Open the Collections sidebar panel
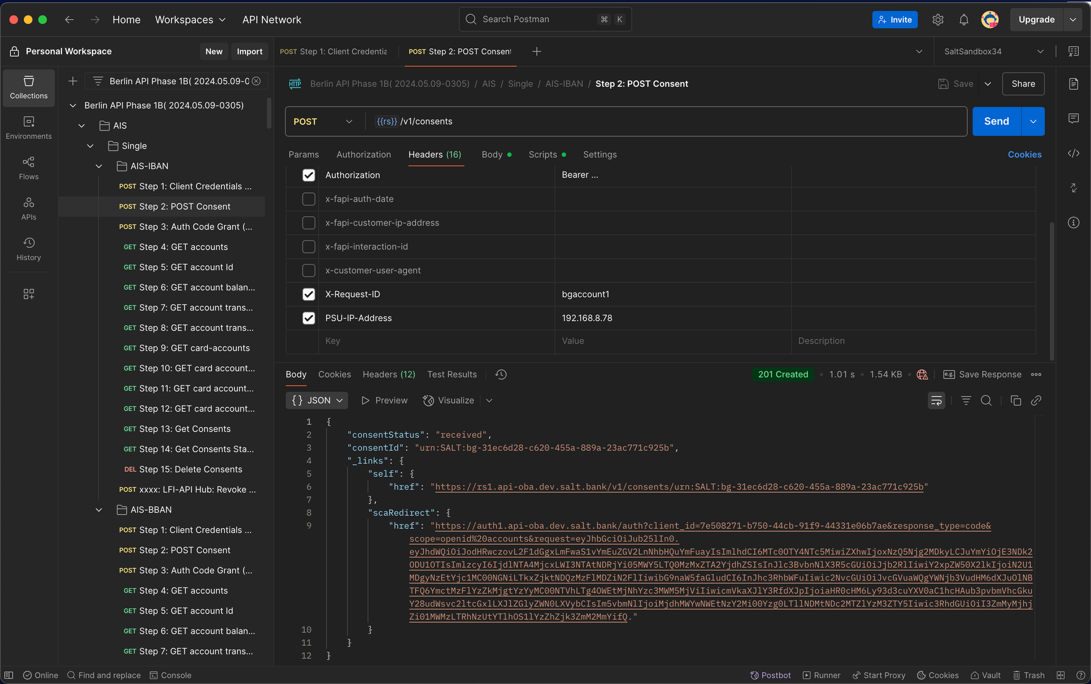The image size is (1091, 684). coord(28,88)
